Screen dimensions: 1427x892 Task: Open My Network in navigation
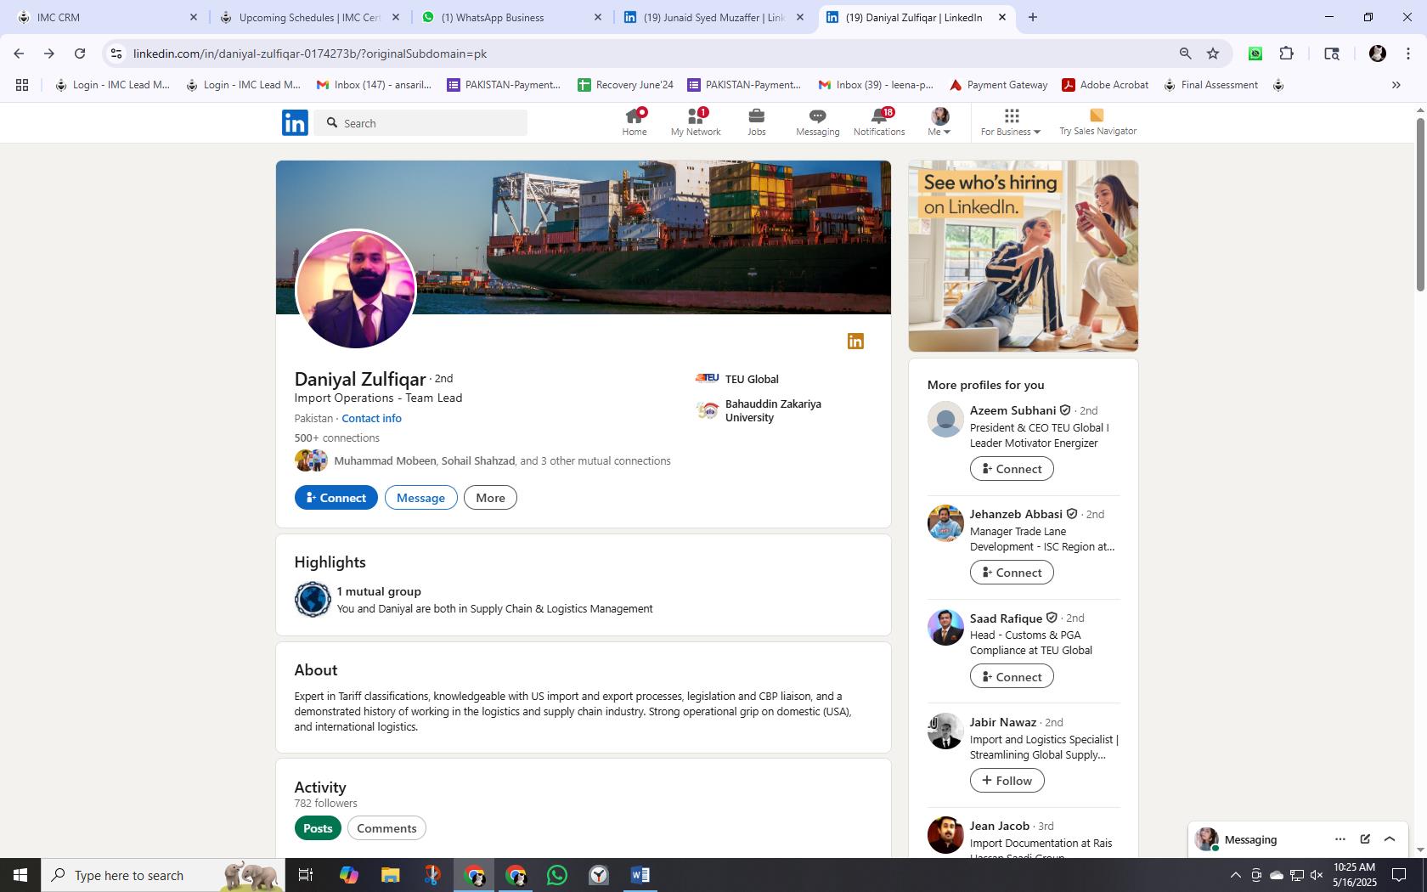coord(696,122)
